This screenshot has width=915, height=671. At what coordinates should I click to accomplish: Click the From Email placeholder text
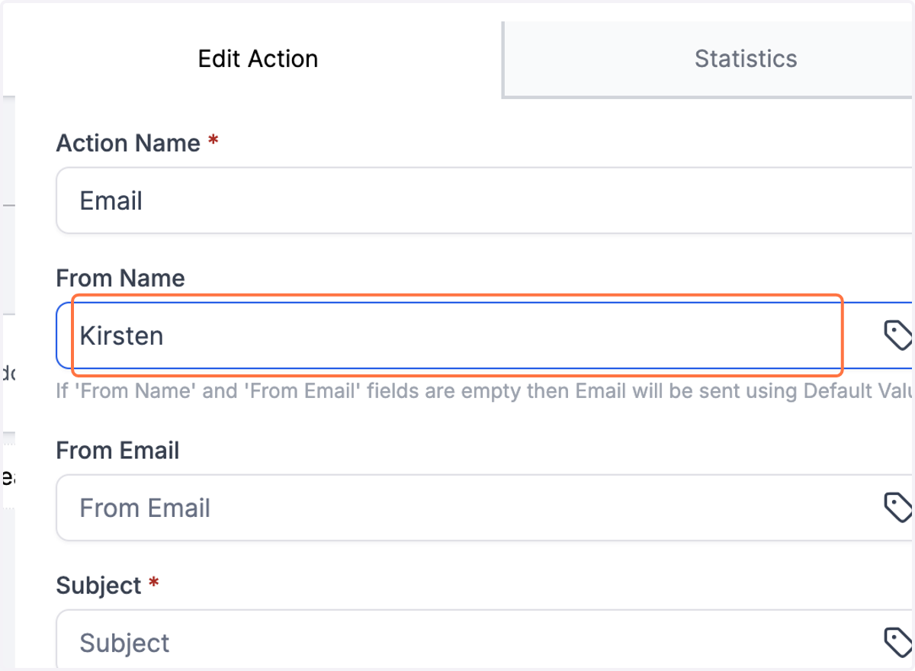tap(145, 508)
